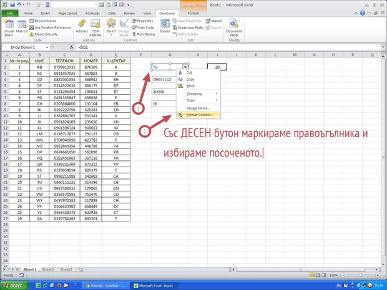The width and height of the screenshot is (387, 290).
Task: Open the Visual Basic editor
Action: coord(9,28)
